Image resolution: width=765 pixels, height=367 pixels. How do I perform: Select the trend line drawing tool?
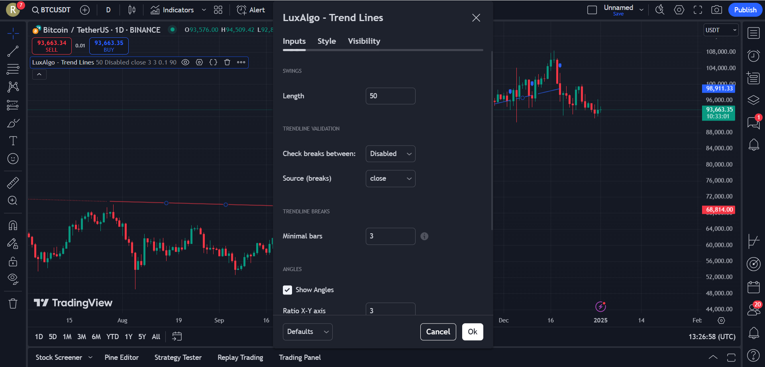(x=13, y=51)
